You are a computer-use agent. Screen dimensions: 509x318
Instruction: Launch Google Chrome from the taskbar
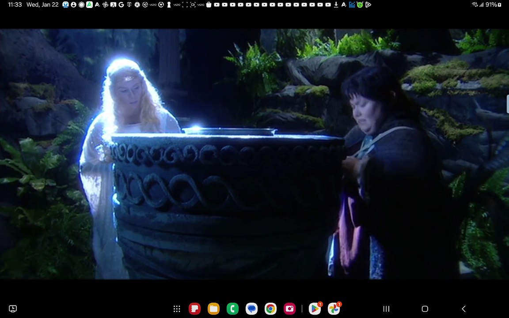[x=270, y=309]
